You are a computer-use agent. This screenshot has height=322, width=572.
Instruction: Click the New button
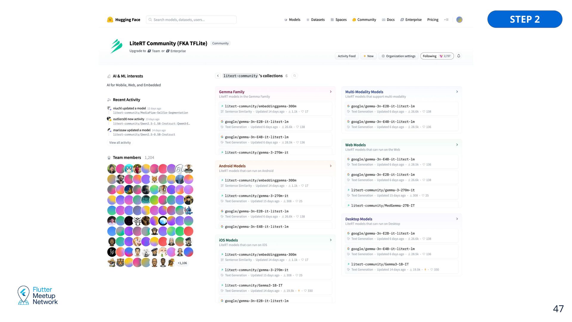[x=369, y=56]
